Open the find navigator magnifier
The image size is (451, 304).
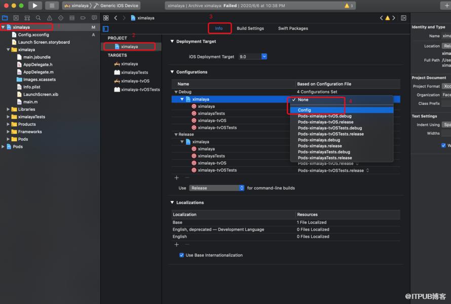tap(38, 18)
